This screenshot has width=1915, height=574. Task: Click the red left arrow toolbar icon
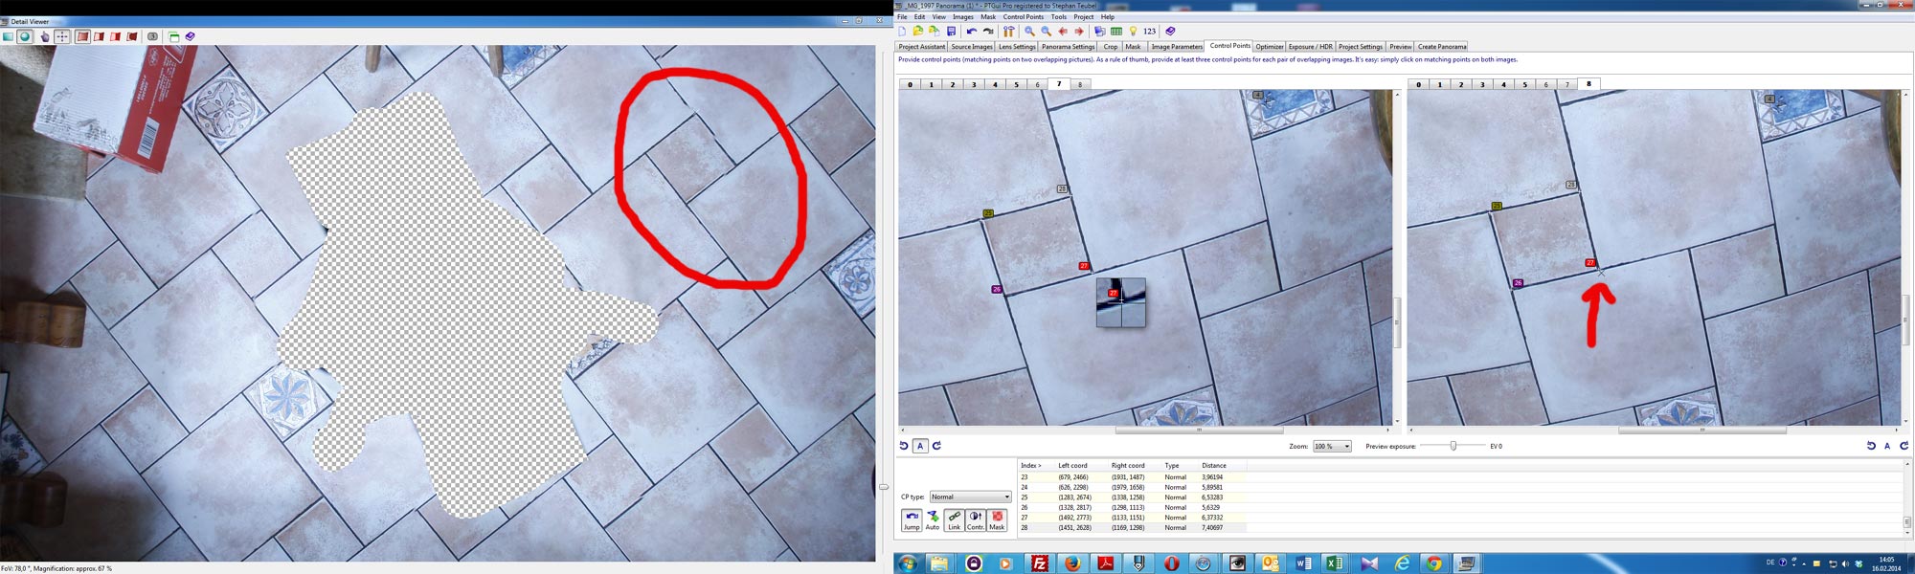[1063, 32]
